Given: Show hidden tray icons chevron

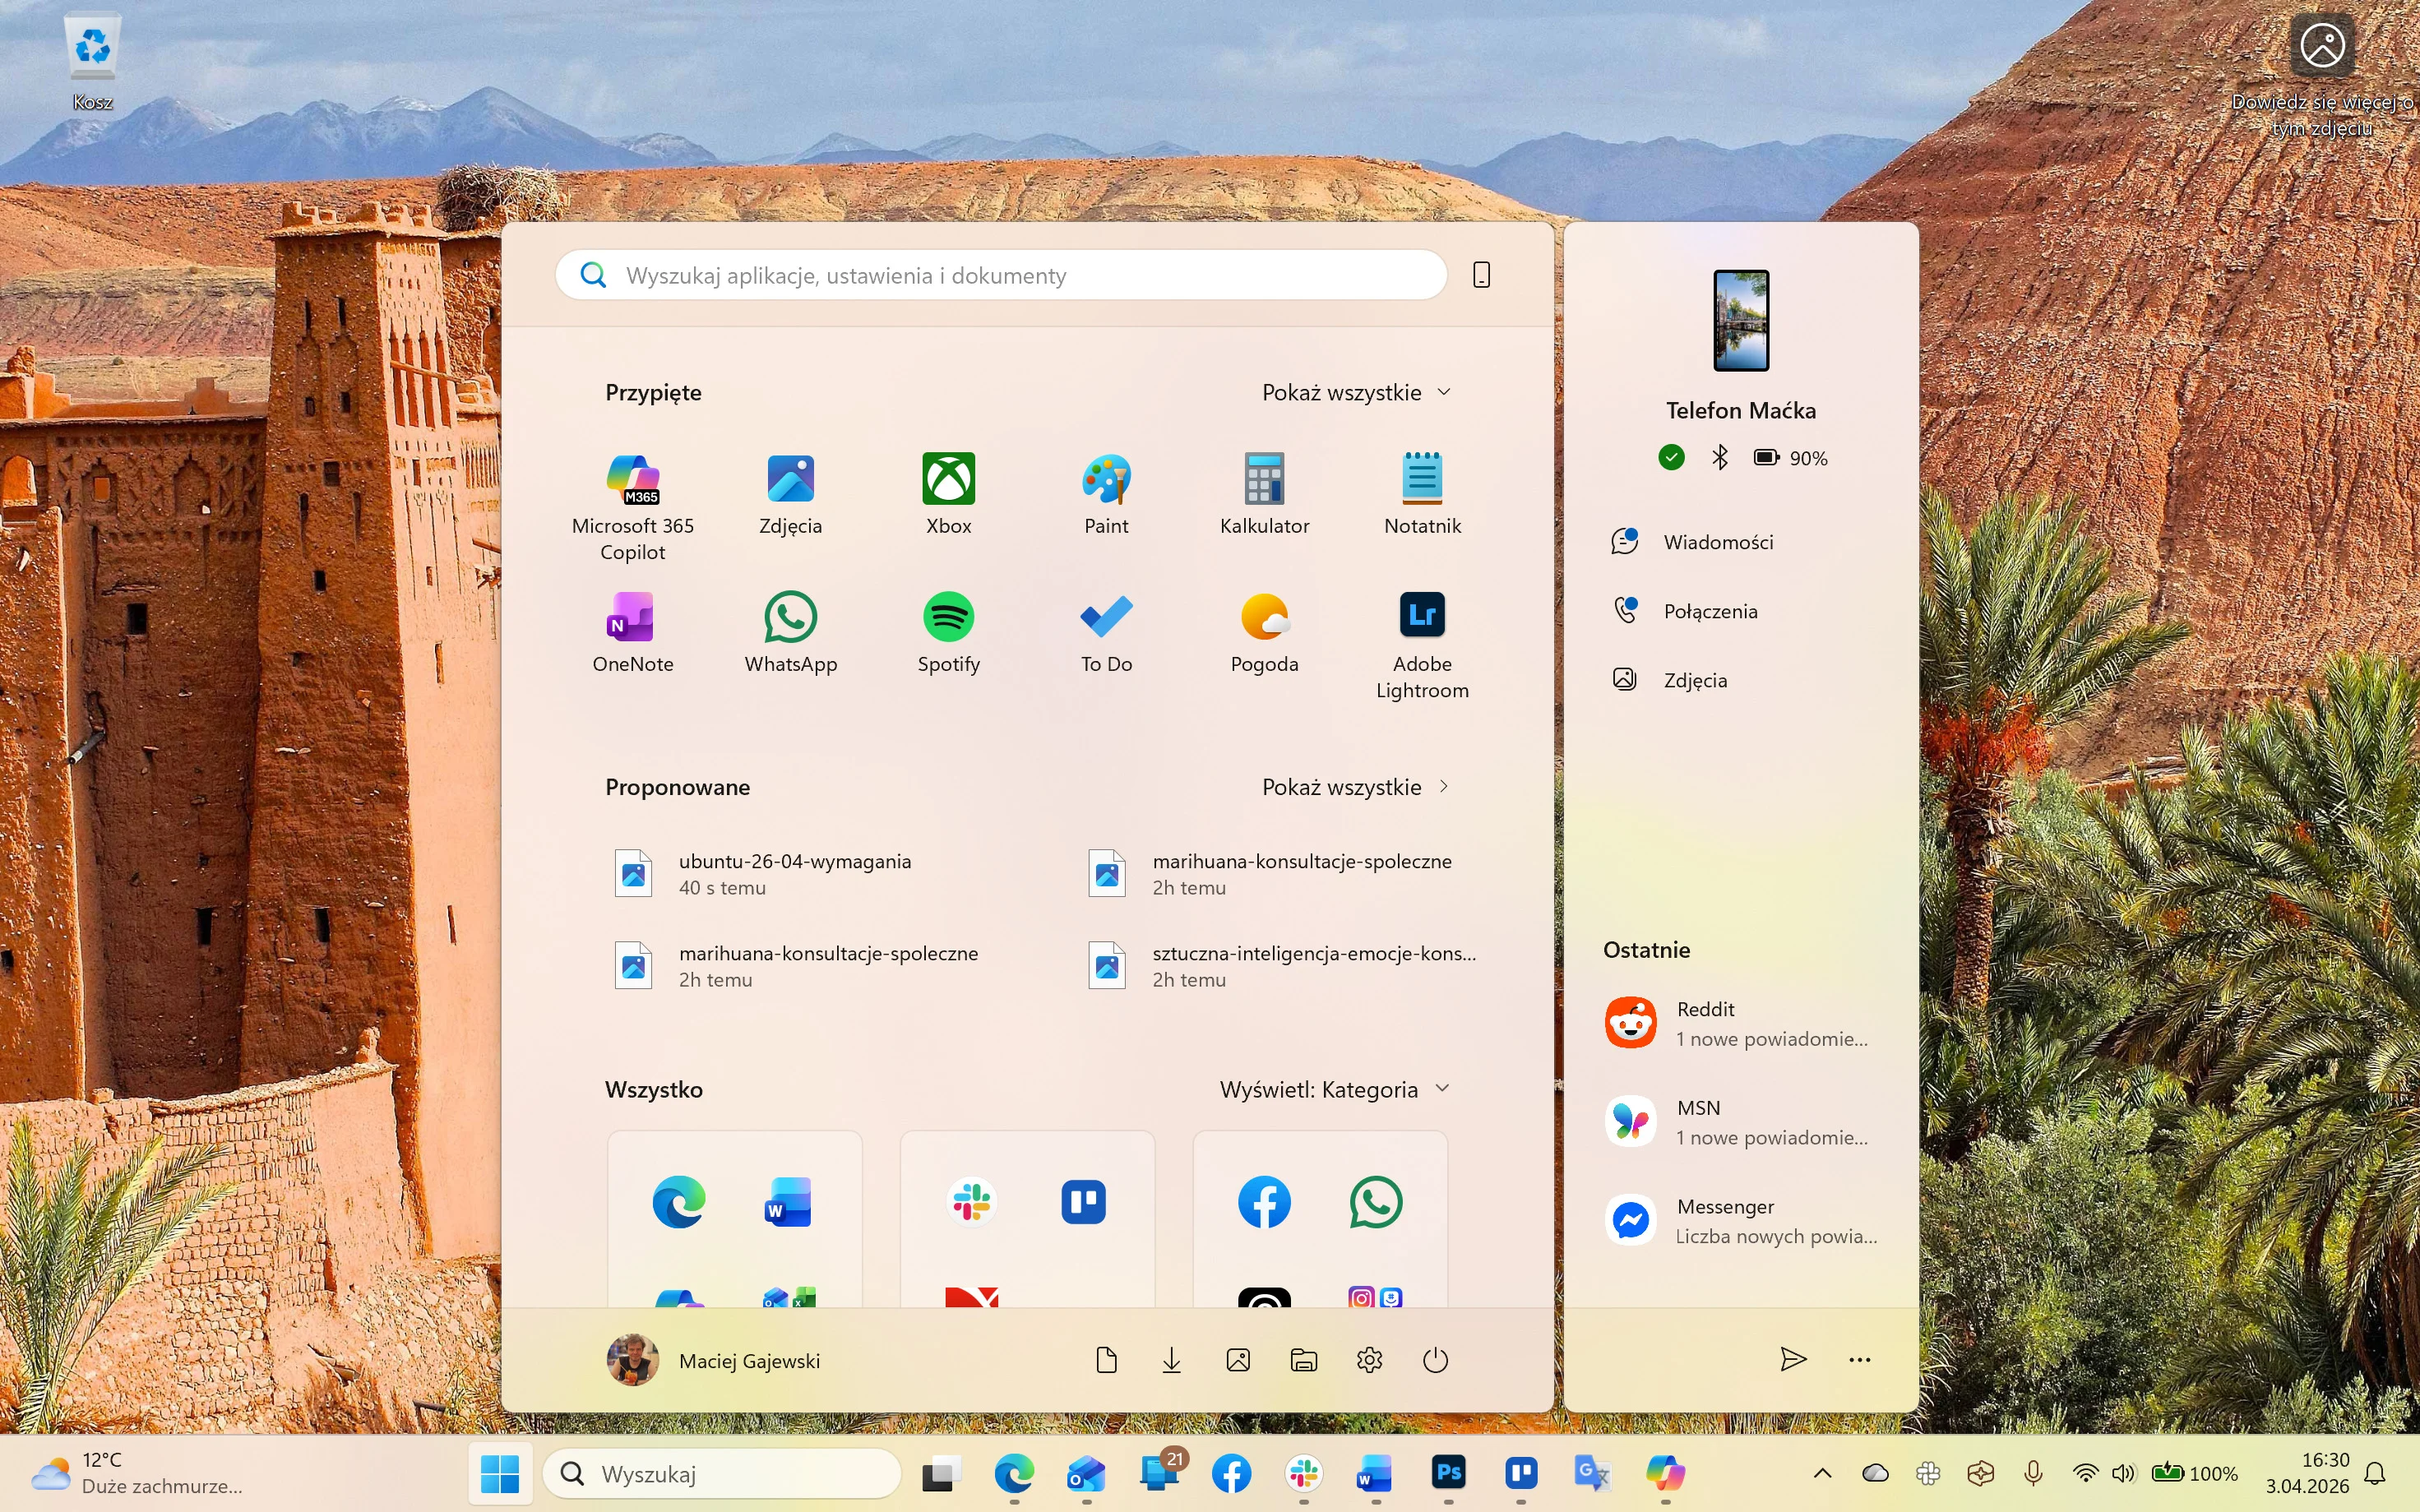Looking at the screenshot, I should coord(1822,1473).
